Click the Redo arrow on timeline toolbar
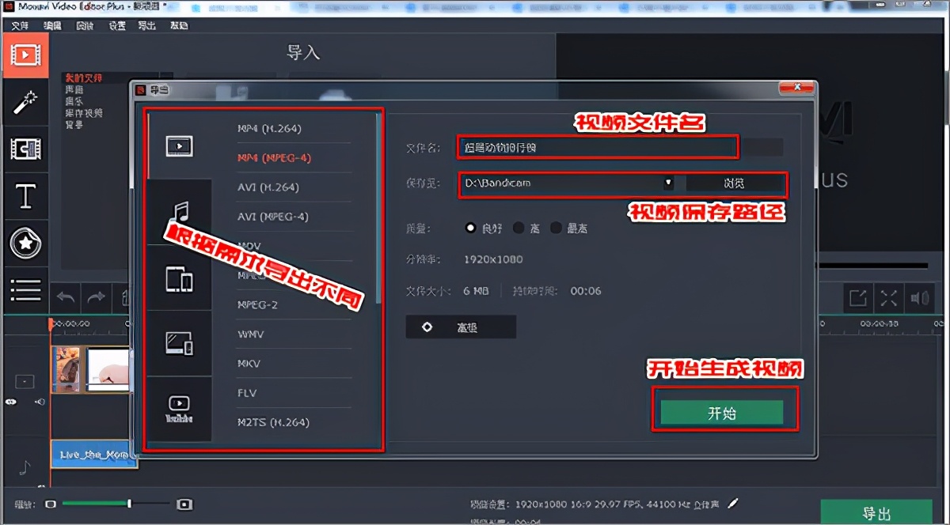The height and width of the screenshot is (525, 950). tap(97, 297)
